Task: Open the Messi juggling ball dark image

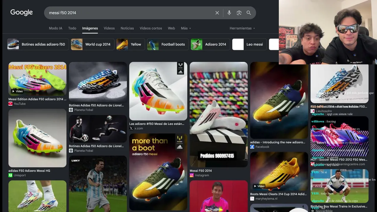Action: tap(98, 129)
